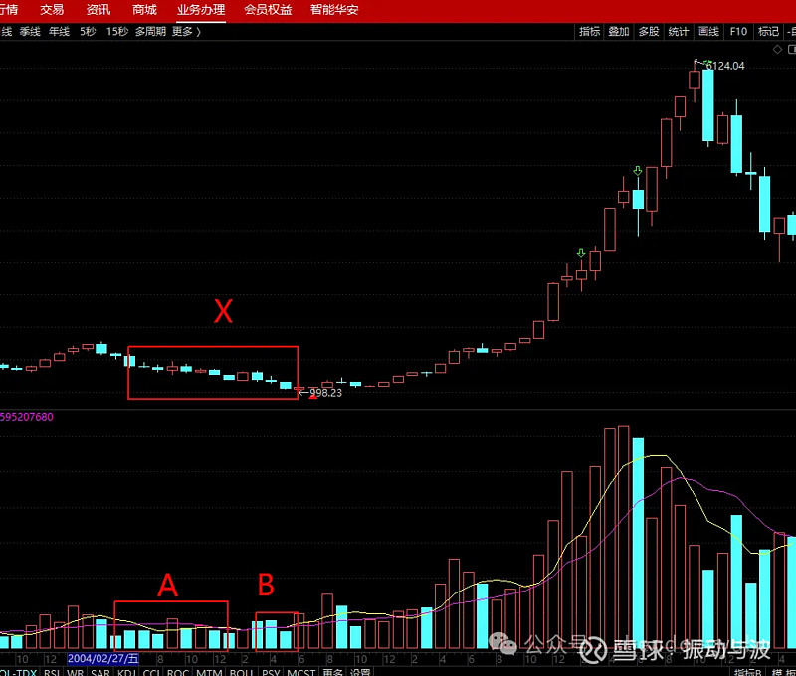The height and width of the screenshot is (676, 796).
Task: Open the 交易 menu
Action: coord(52,10)
